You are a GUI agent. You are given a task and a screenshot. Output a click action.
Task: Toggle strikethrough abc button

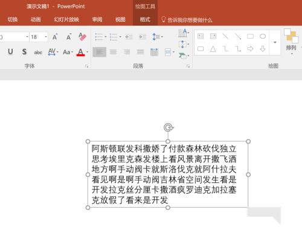(38, 53)
